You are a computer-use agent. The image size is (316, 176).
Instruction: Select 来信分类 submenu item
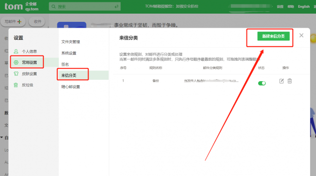69,75
